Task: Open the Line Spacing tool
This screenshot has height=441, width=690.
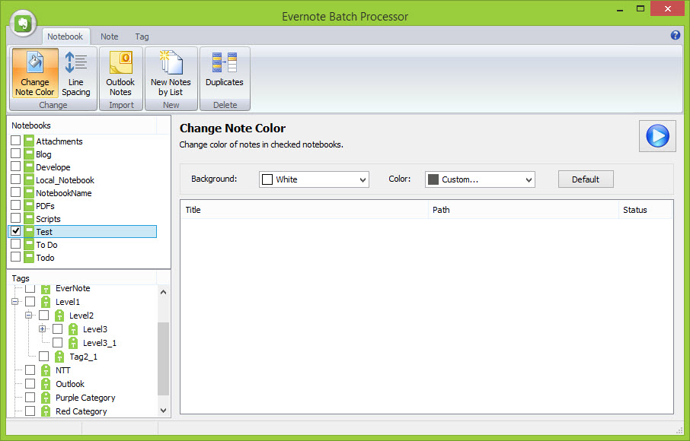Action: (x=75, y=73)
